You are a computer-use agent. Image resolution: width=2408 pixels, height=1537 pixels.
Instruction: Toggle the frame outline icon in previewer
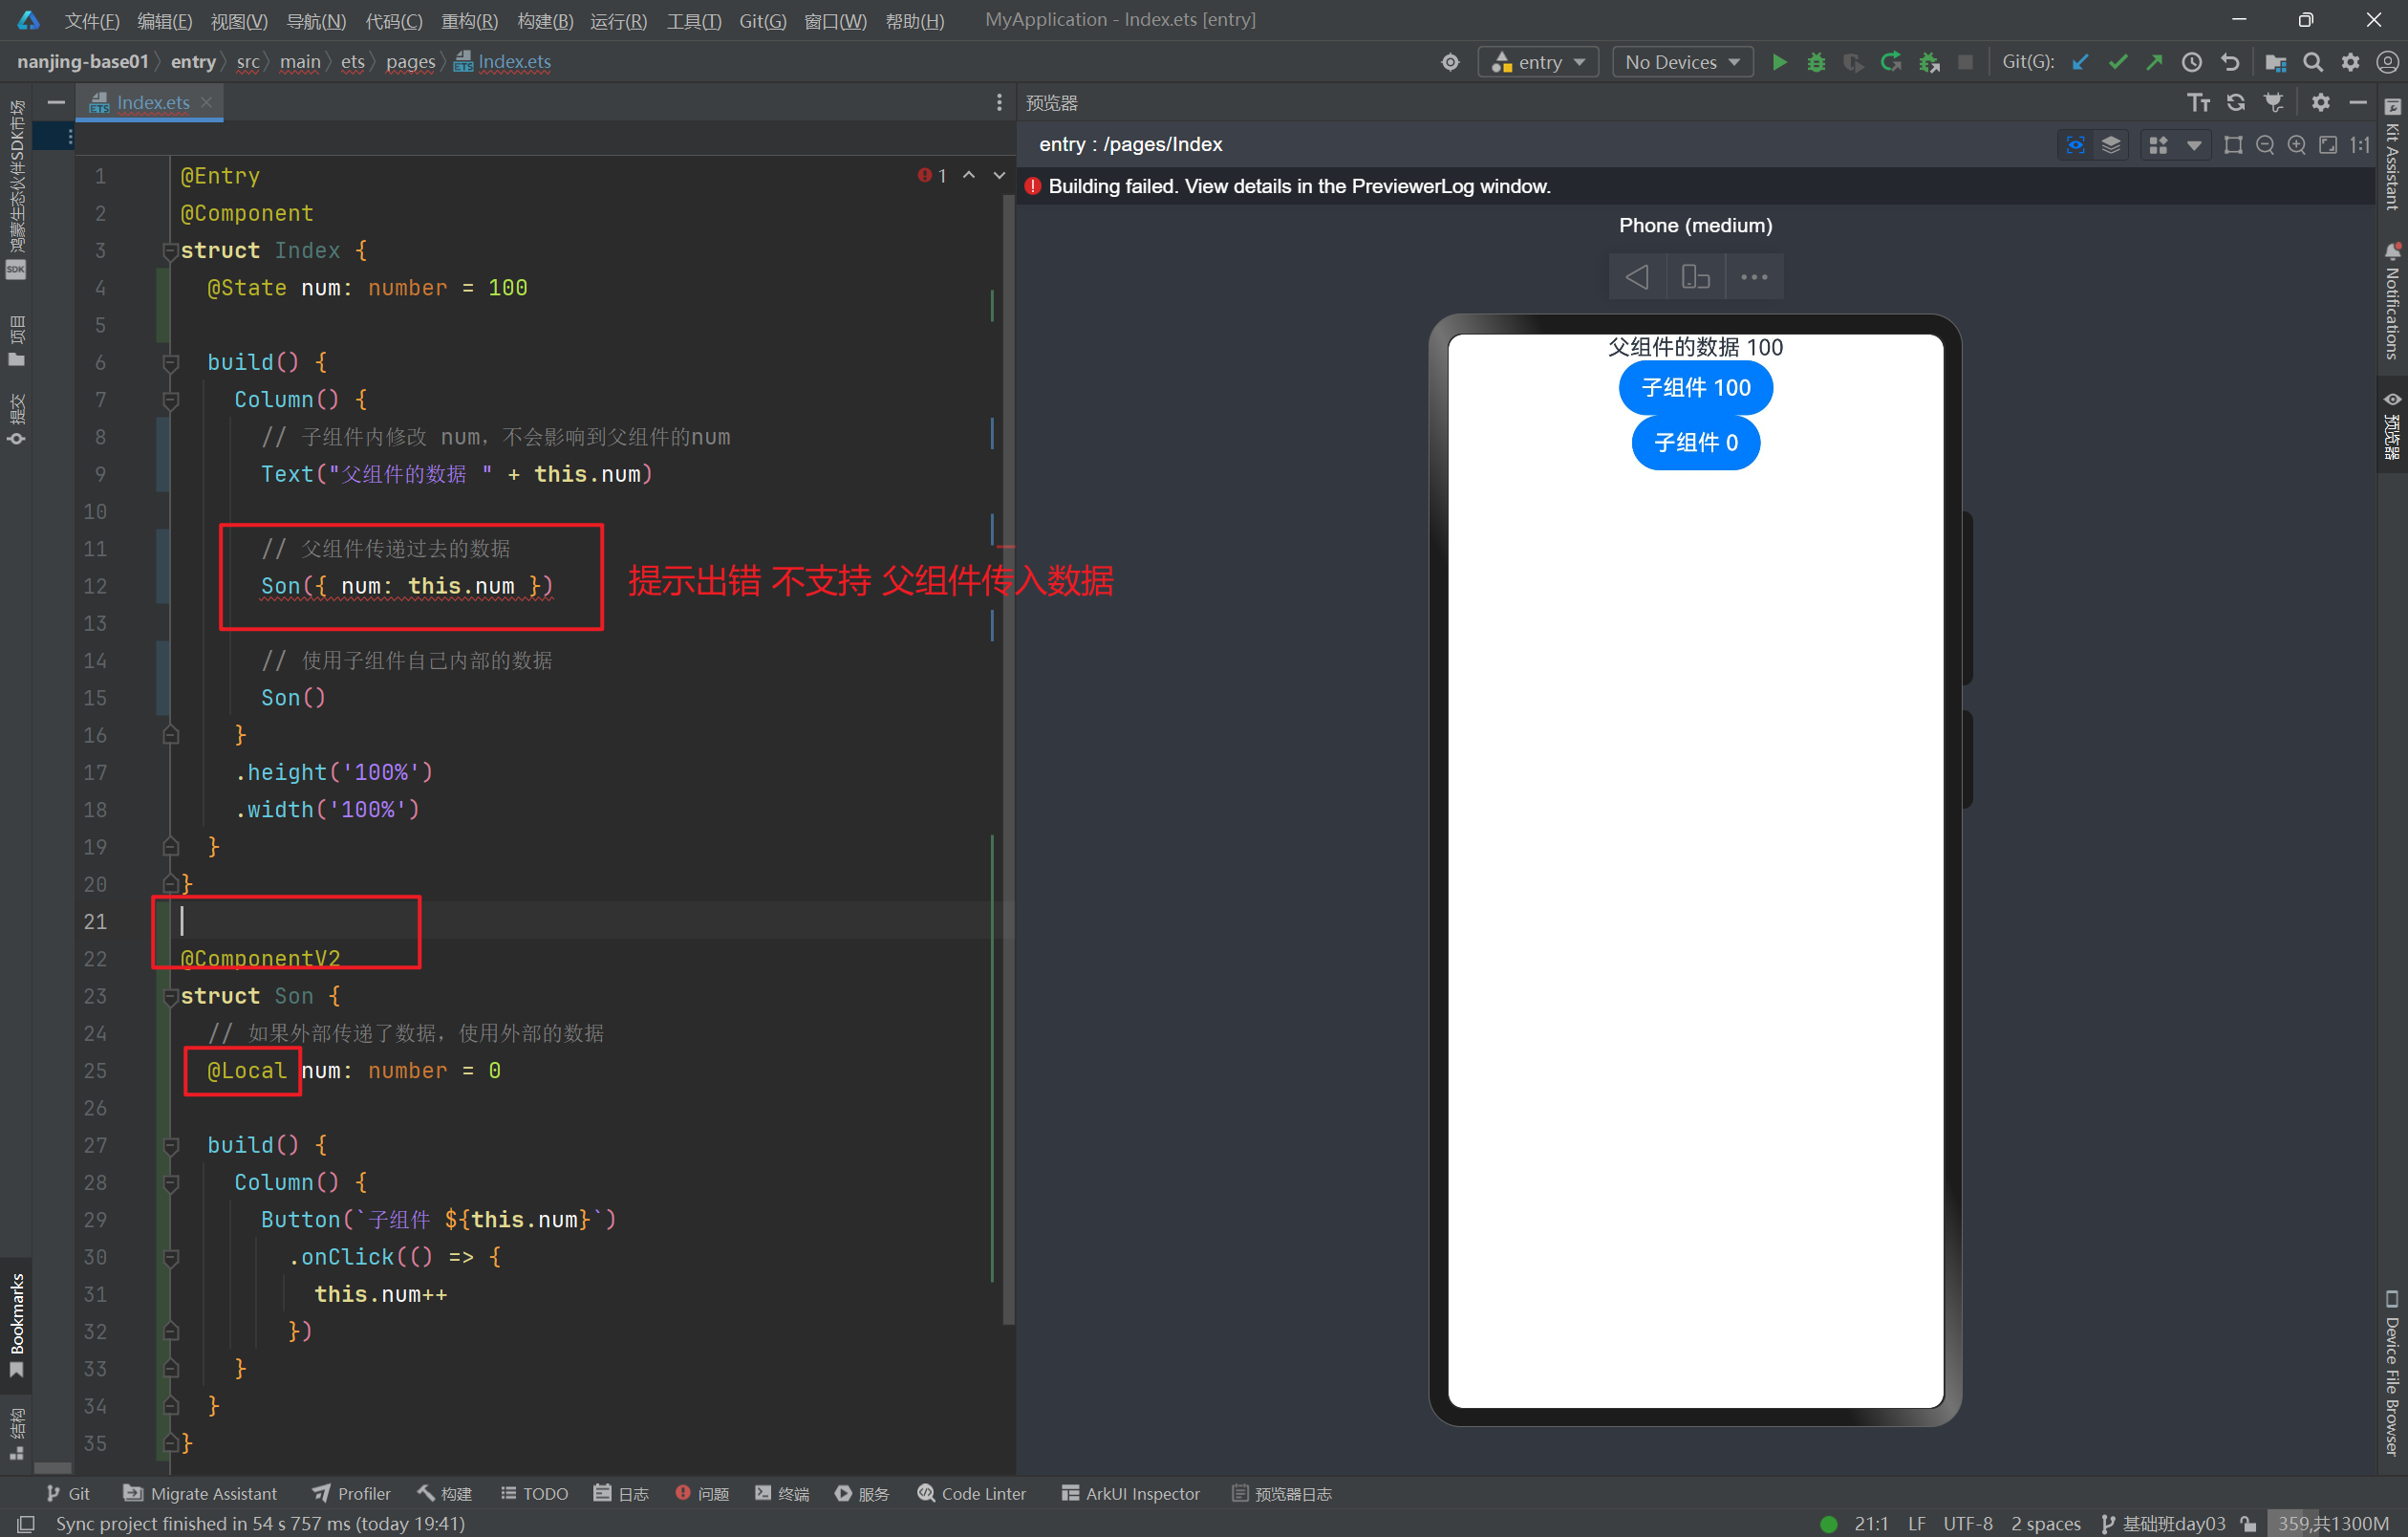point(2233,145)
